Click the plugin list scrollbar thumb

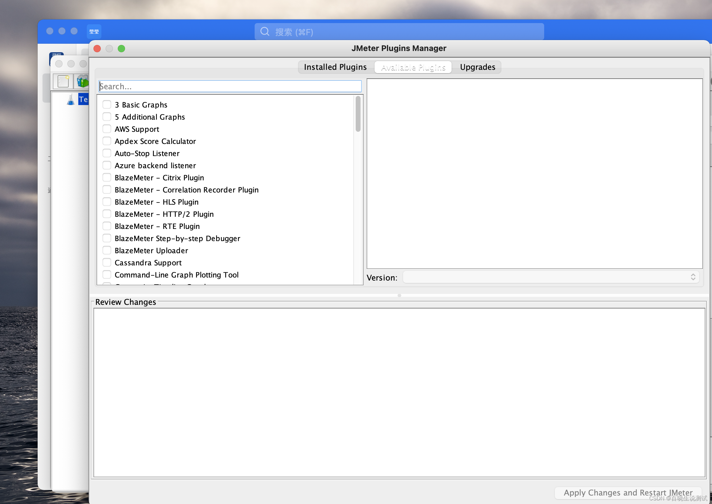[x=358, y=114]
